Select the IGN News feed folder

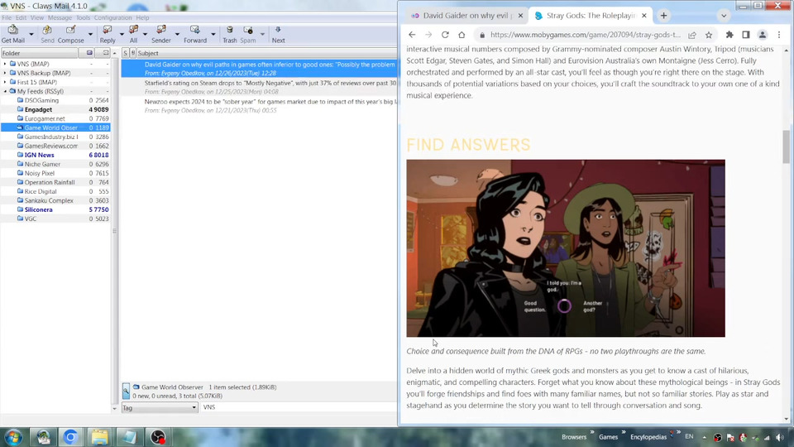(40, 155)
